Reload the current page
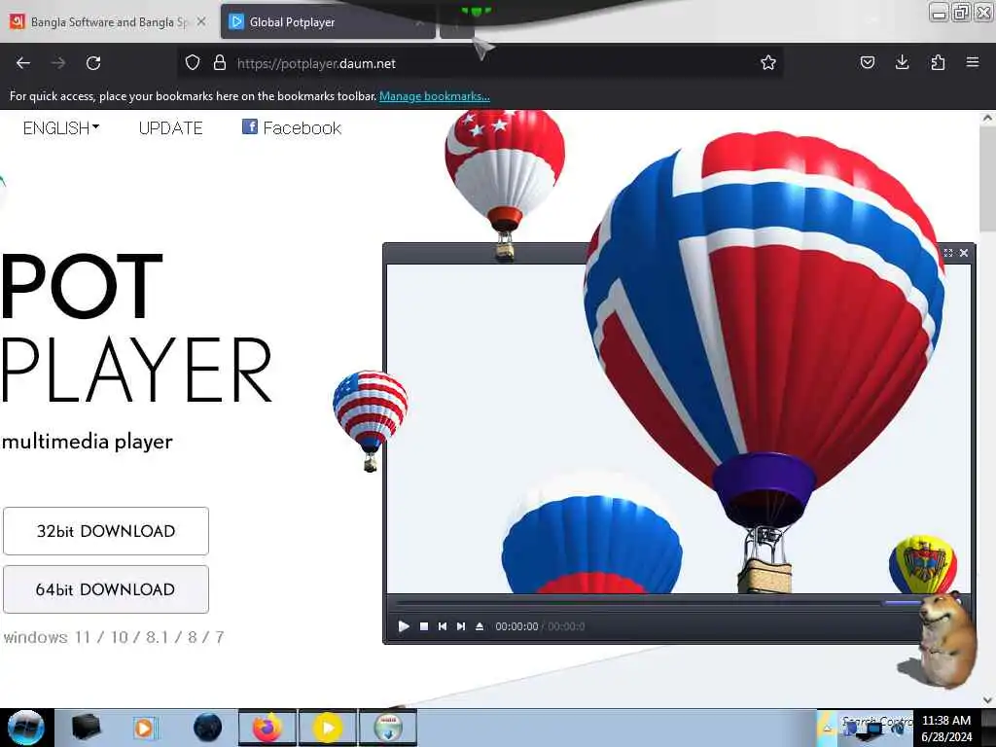Screen dimensions: 996x747 pyautogui.click(x=93, y=63)
